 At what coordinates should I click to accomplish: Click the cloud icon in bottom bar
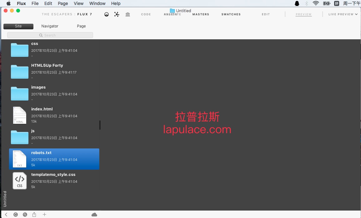[x=94, y=215]
